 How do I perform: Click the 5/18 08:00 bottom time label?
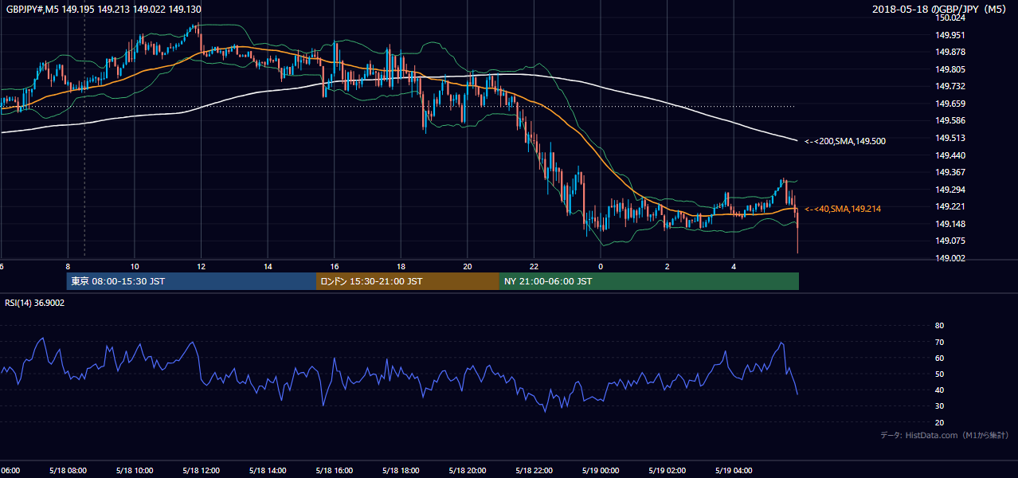pyautogui.click(x=68, y=471)
